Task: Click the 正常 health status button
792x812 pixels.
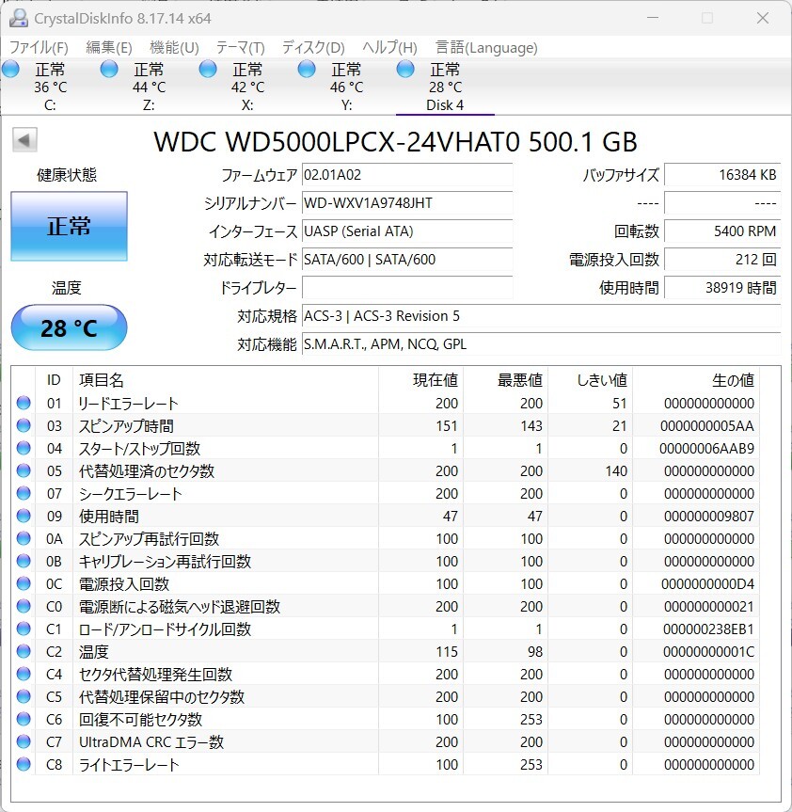Action: pos(69,227)
